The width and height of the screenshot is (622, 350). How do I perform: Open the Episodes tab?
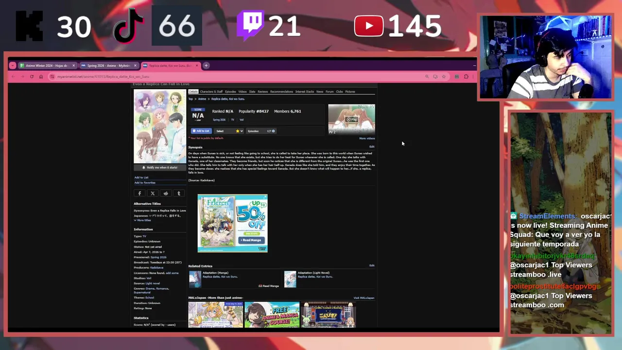click(x=230, y=91)
